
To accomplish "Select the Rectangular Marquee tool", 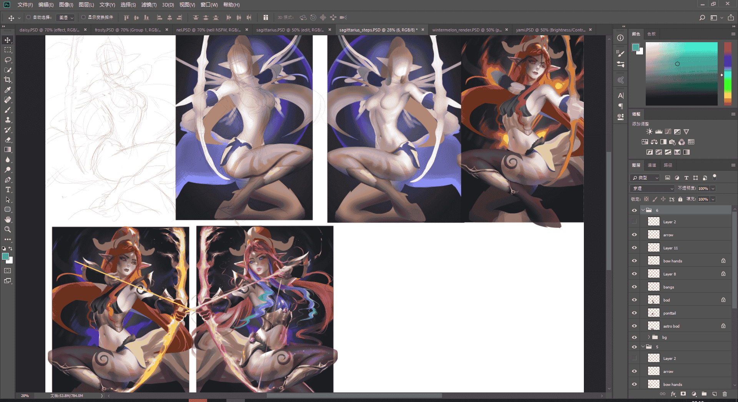I will pos(8,50).
